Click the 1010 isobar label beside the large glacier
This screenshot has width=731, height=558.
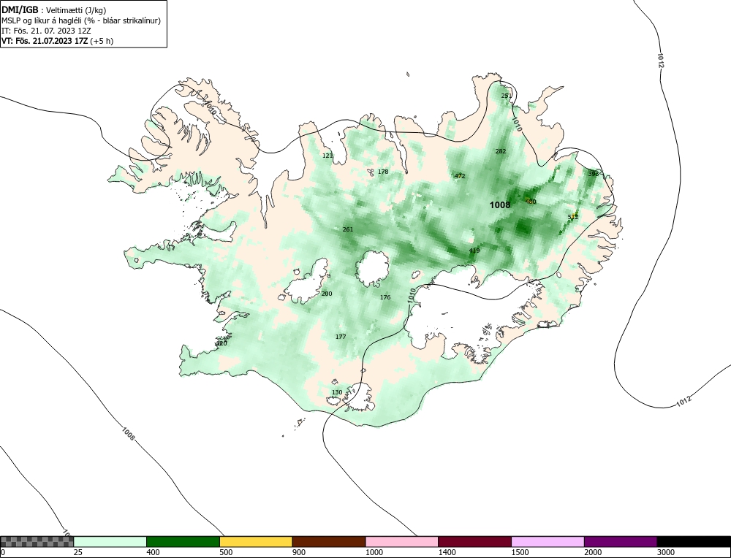pyautogui.click(x=411, y=297)
